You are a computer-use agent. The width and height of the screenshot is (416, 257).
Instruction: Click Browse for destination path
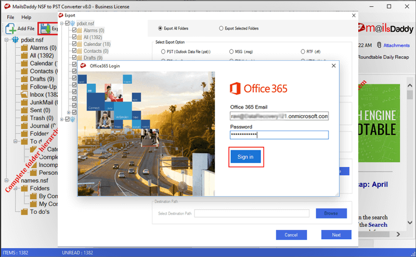[331, 213]
